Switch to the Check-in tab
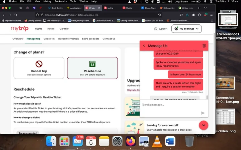 point(49,39)
